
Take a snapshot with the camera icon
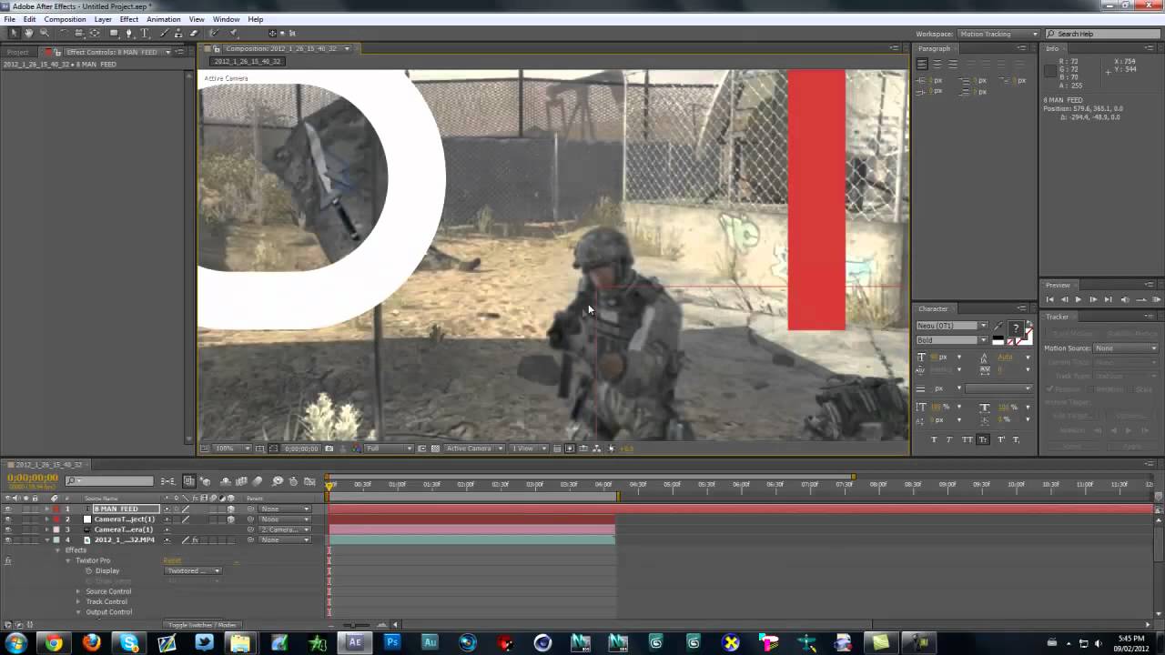329,448
